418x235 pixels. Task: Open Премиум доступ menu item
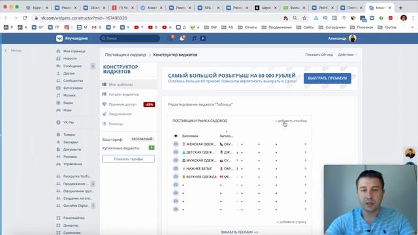[123, 104]
